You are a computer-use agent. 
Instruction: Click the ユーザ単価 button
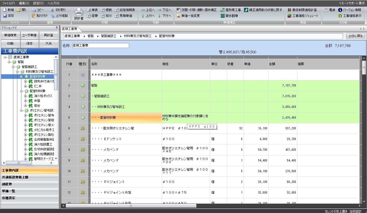(29, 35)
